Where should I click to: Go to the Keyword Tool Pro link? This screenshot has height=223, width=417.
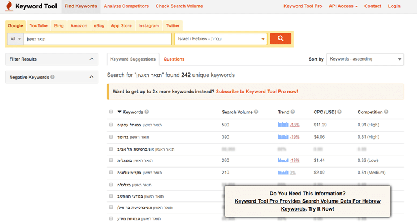point(303,6)
